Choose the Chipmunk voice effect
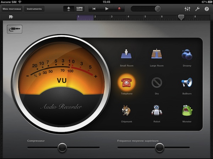The height and width of the screenshot is (159, 213). 126,110
